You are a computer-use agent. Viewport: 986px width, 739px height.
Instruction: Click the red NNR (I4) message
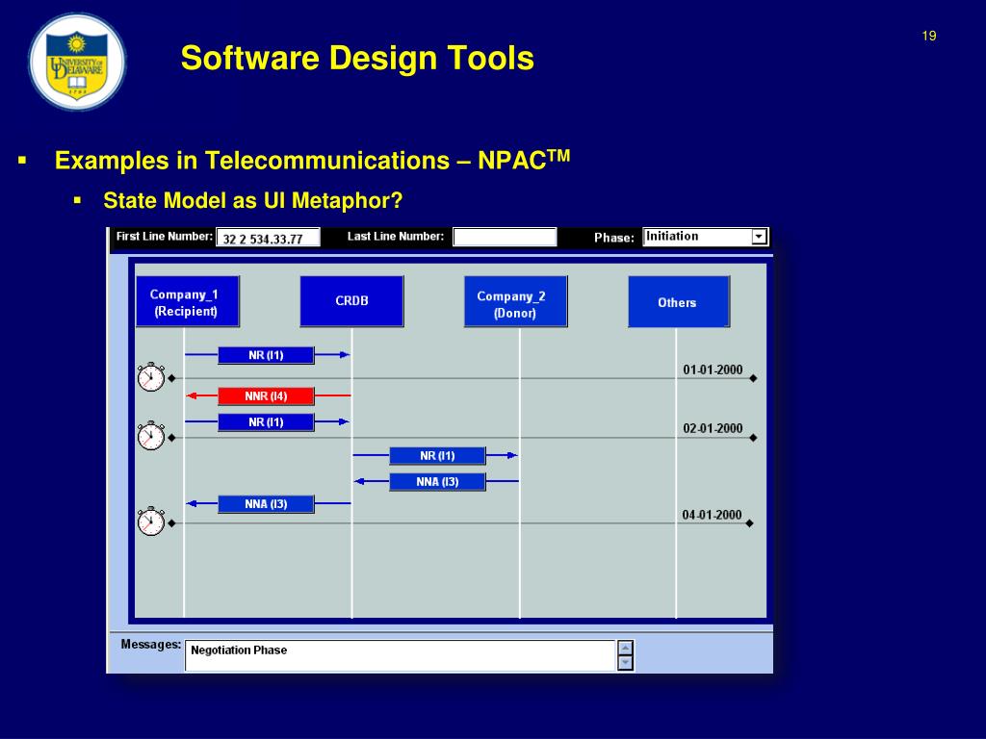tap(266, 395)
